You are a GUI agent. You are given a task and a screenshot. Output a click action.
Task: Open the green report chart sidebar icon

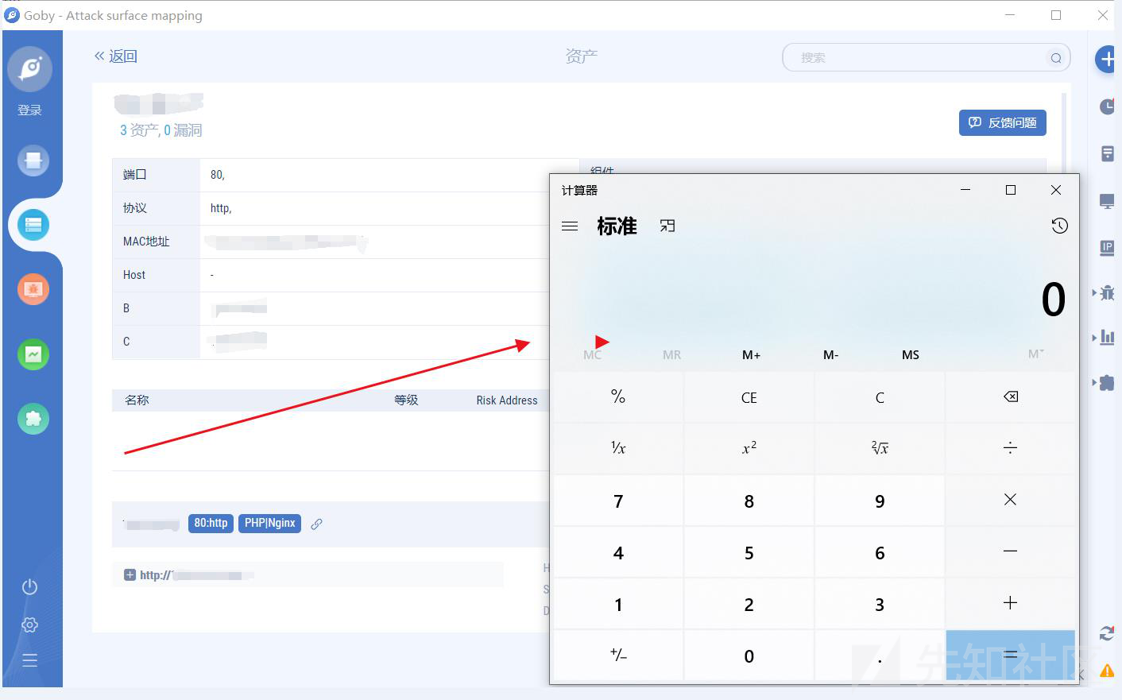33,354
